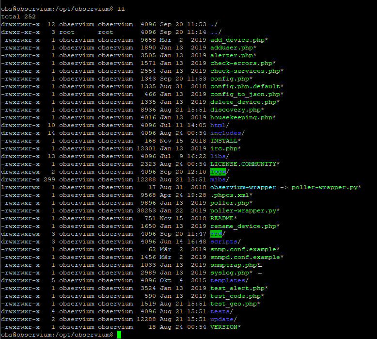Click the link count 299

(49, 180)
